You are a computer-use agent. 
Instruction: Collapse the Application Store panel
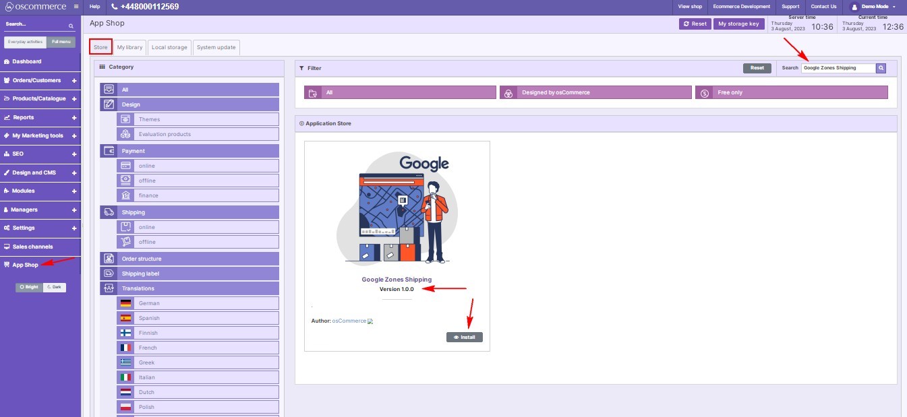(x=301, y=124)
